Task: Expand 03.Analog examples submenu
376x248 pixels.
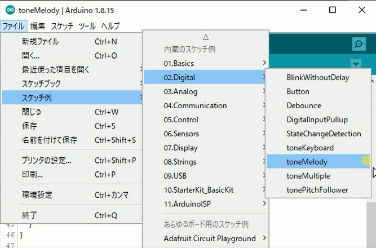Action: pyautogui.click(x=205, y=91)
